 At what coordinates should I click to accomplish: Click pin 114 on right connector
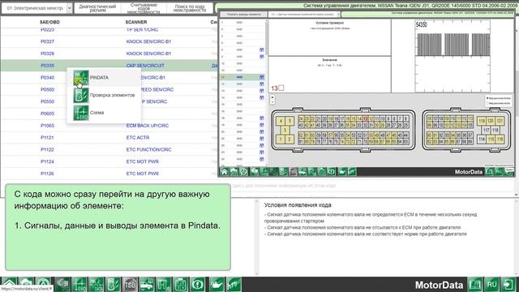[481, 140]
